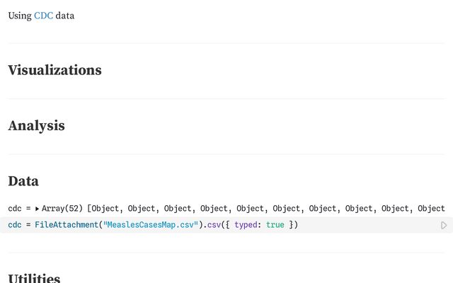Click the word Using in intro text
The height and width of the screenshot is (283, 453).
[x=20, y=16]
